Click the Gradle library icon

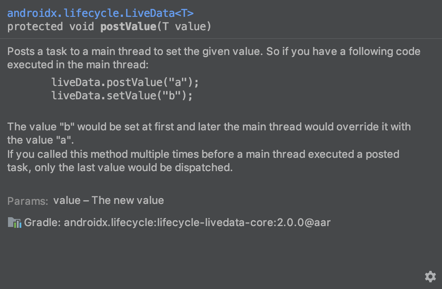(14, 223)
